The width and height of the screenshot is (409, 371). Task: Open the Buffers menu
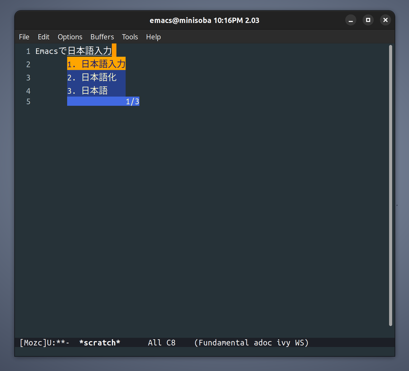(102, 37)
